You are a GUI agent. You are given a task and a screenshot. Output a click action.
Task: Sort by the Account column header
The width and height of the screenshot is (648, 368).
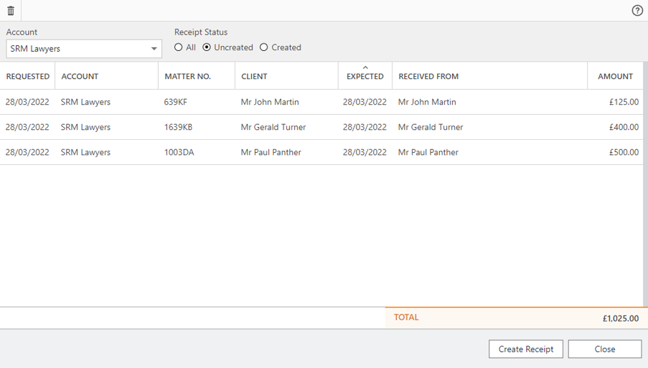[x=80, y=76]
